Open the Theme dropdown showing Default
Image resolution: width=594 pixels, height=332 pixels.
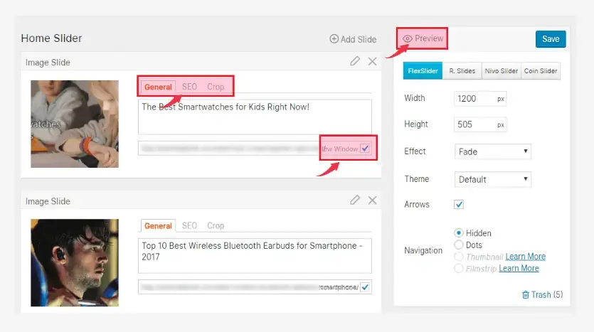pyautogui.click(x=492, y=179)
